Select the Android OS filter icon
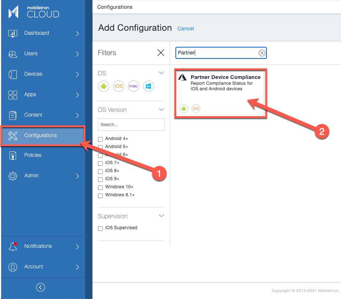This screenshot has height=299, width=341. click(103, 86)
